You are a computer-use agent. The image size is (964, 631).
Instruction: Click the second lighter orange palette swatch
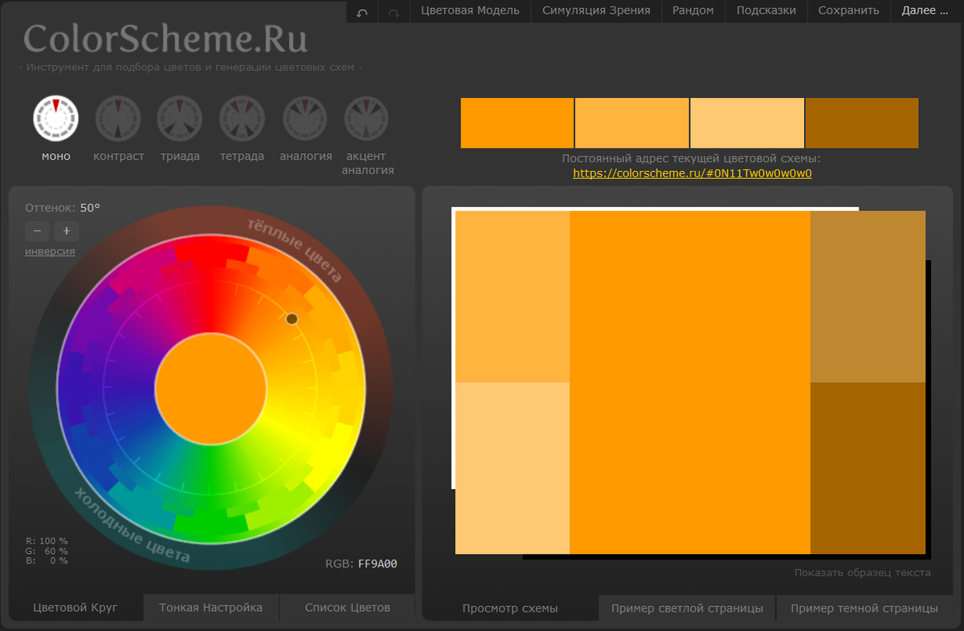click(x=632, y=123)
